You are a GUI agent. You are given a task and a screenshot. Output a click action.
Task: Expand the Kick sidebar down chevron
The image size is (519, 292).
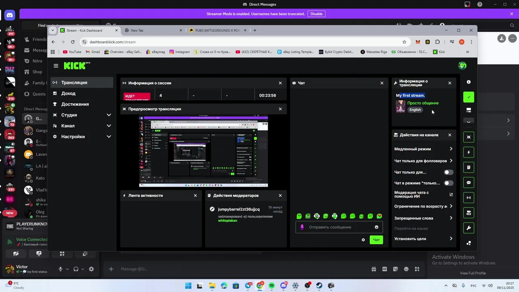tap(469, 122)
